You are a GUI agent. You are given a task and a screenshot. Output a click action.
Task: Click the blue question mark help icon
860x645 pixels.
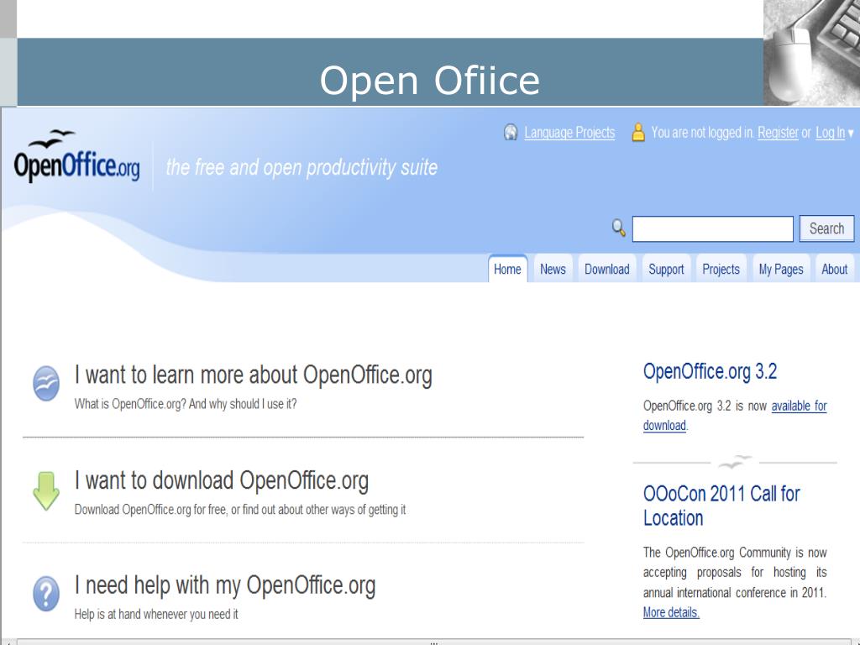[x=46, y=594]
